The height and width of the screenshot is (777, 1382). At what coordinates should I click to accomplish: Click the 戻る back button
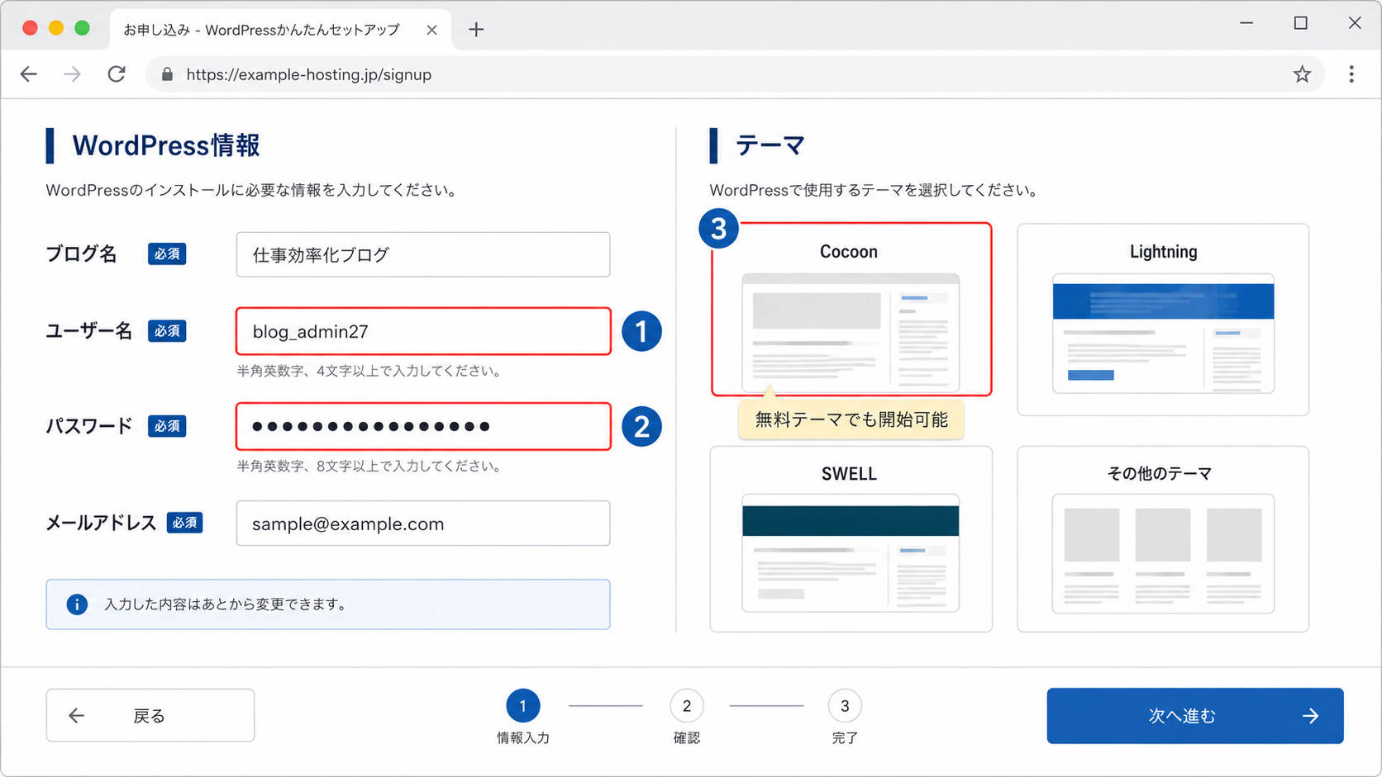(x=150, y=715)
